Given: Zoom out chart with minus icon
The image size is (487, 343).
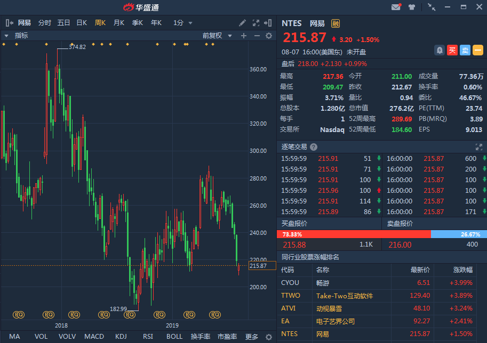Looking at the screenshot, I should coord(257,36).
